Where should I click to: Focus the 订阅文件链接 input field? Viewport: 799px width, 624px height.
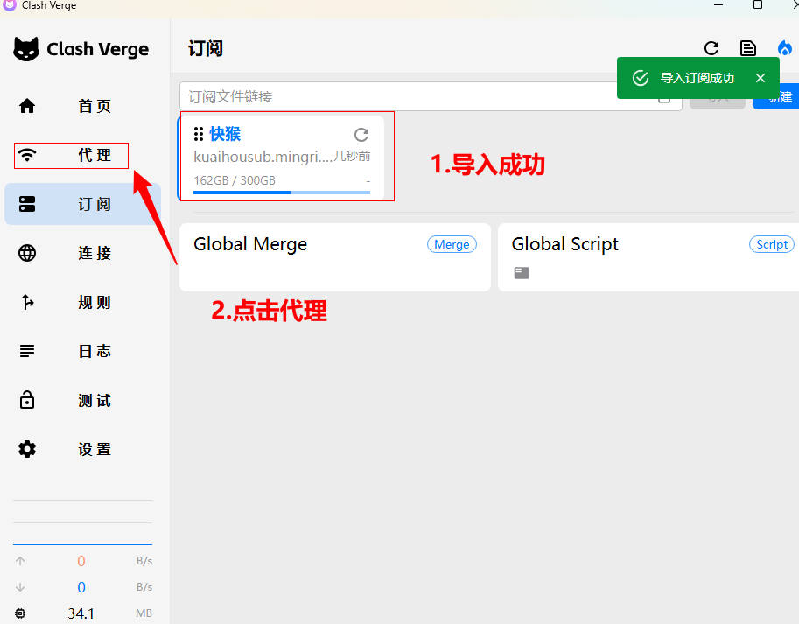pos(431,96)
